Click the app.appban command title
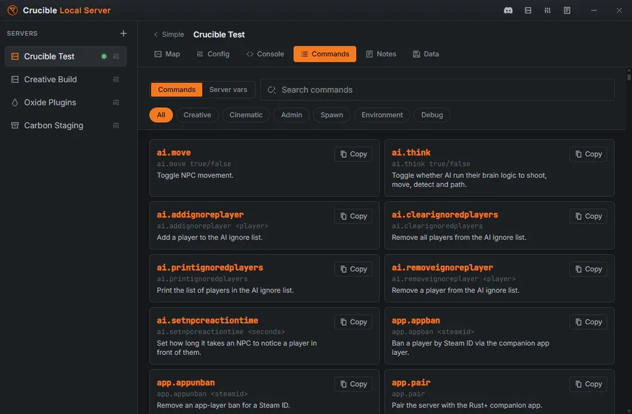Screen dimensions: 632x414 click(x=416, y=320)
